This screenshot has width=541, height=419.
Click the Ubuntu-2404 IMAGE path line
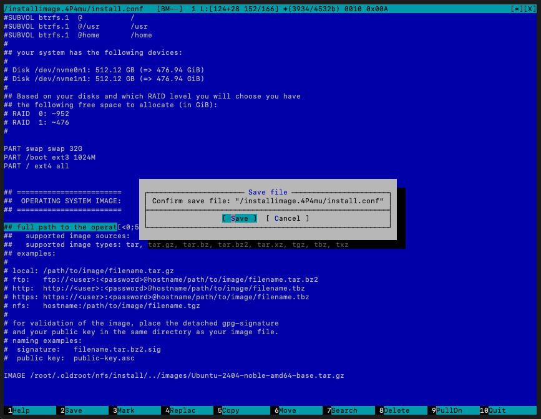click(173, 375)
